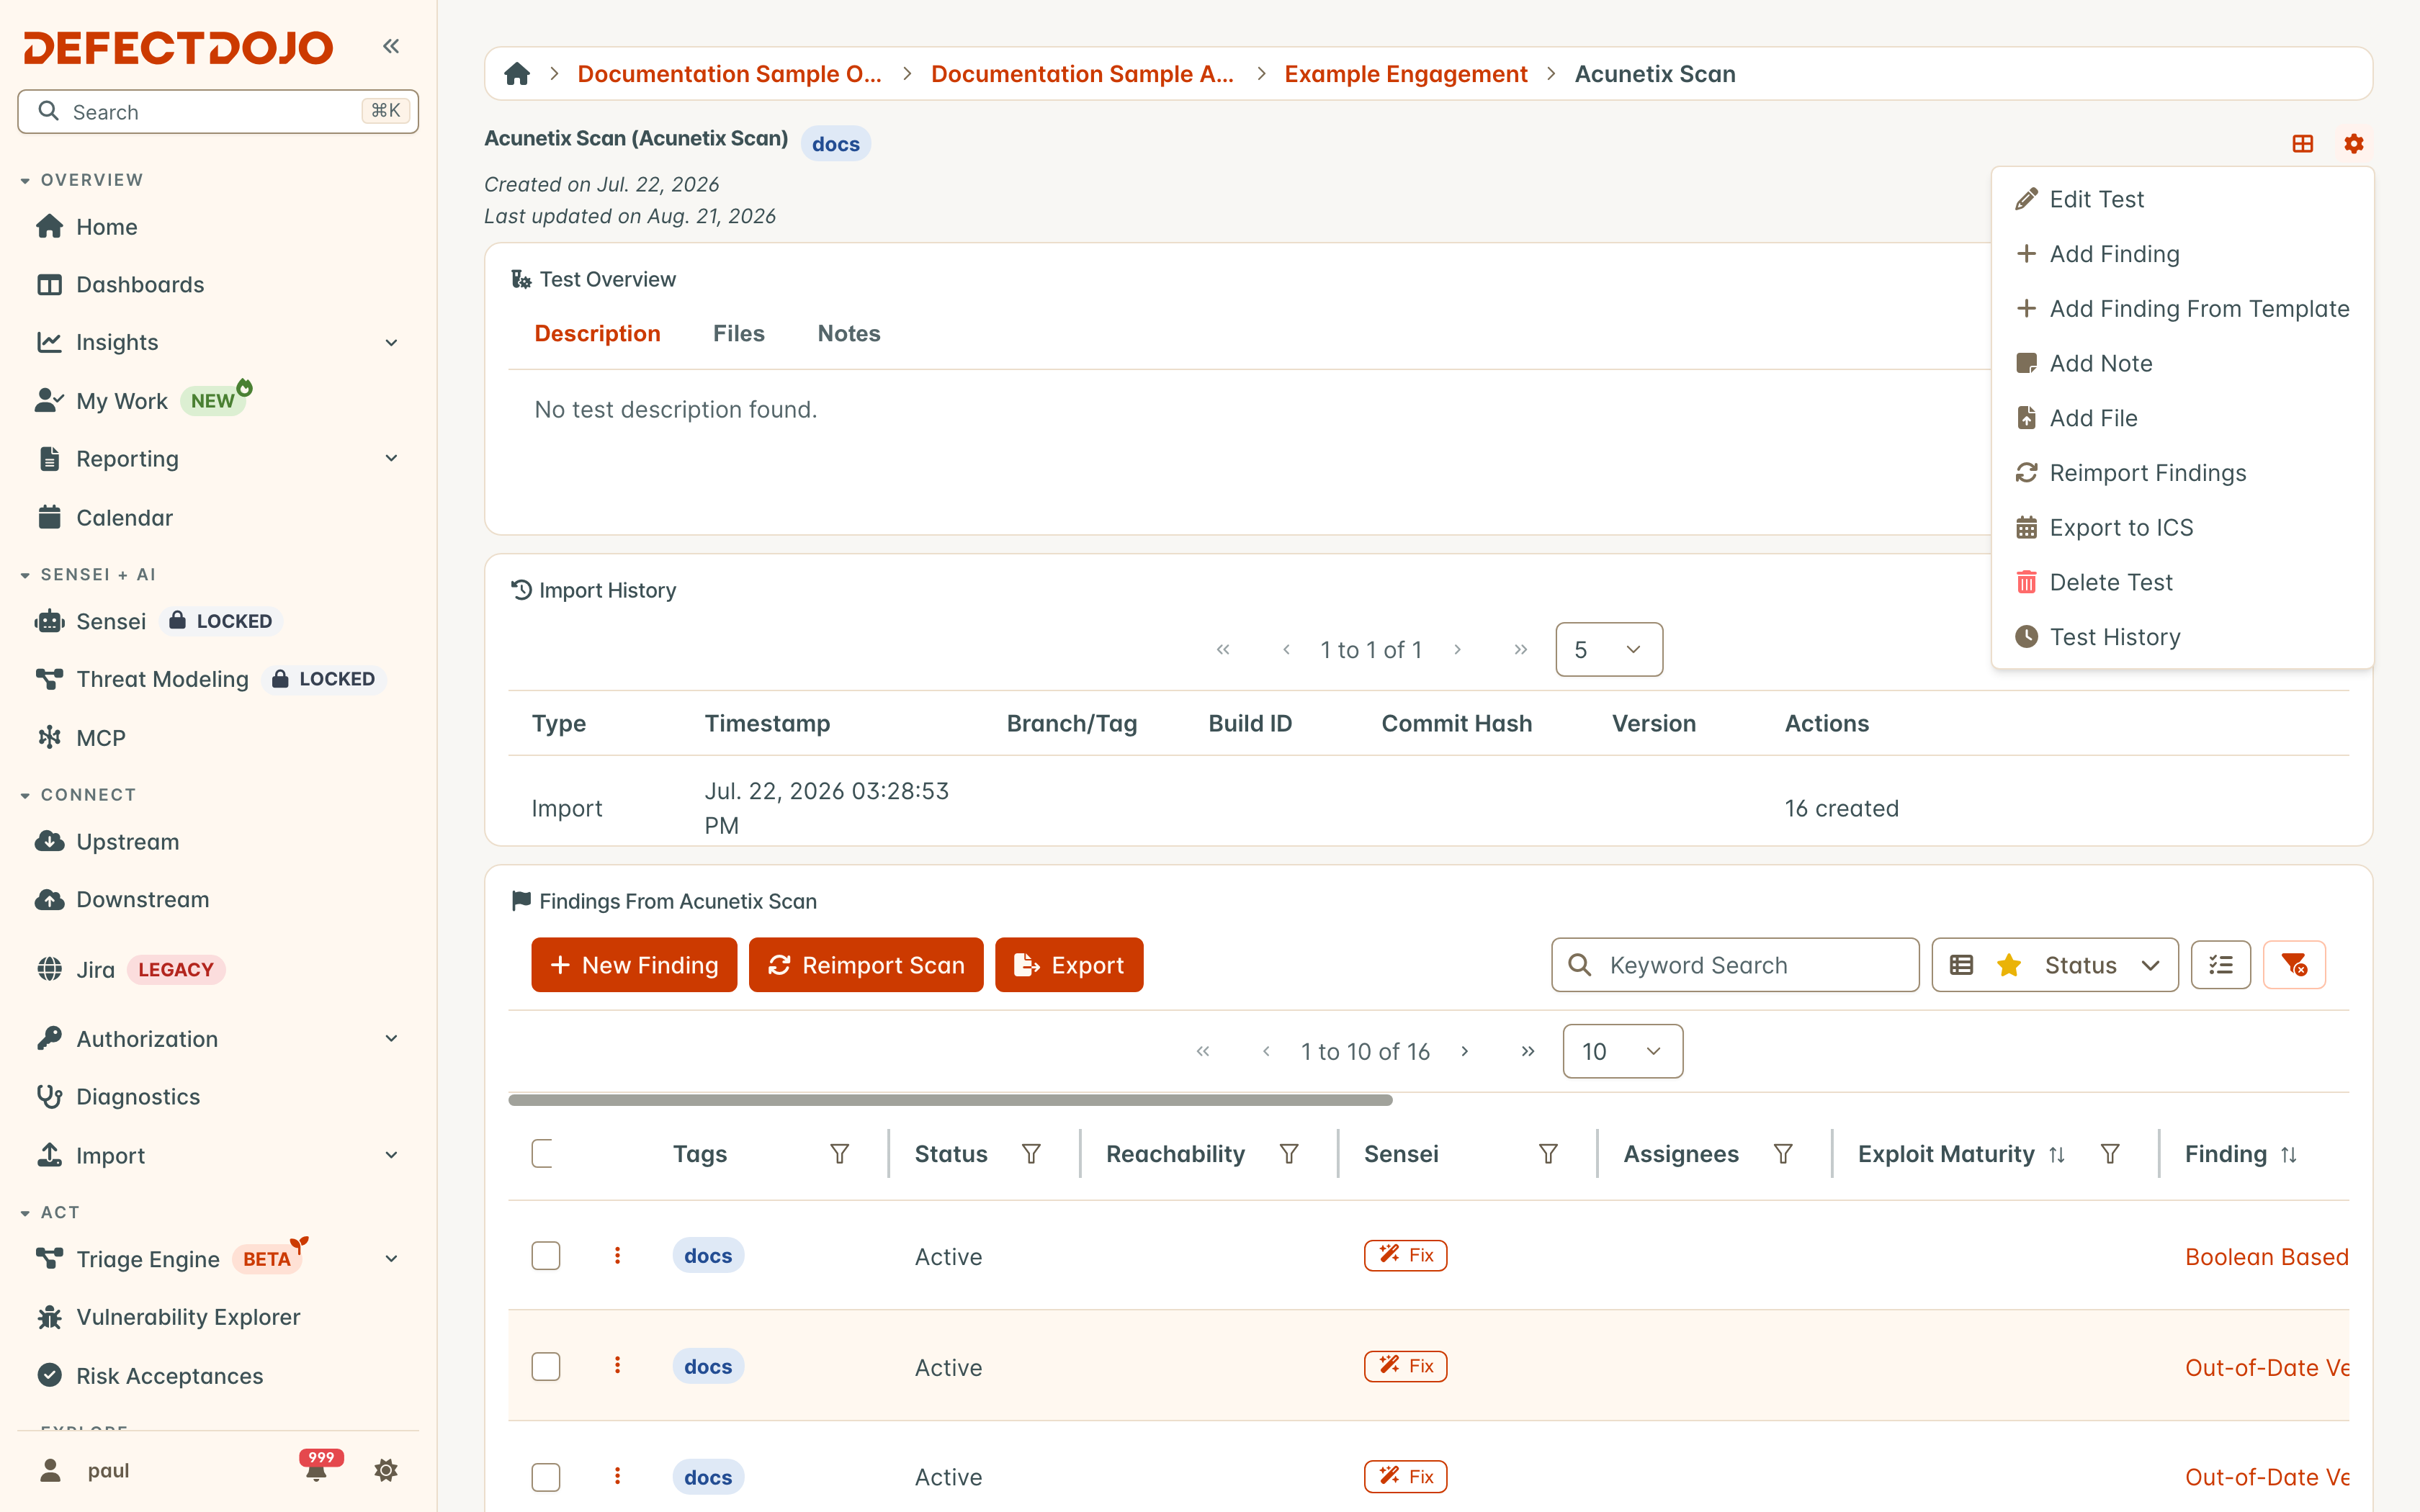The width and height of the screenshot is (2420, 1512).
Task: Open the findings page size dropdown showing 10
Action: pos(1622,1051)
